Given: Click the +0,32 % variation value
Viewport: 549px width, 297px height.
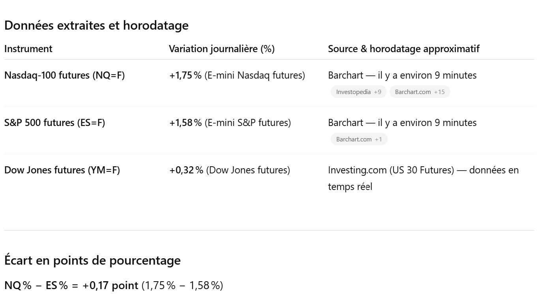Looking at the screenshot, I should [x=186, y=170].
